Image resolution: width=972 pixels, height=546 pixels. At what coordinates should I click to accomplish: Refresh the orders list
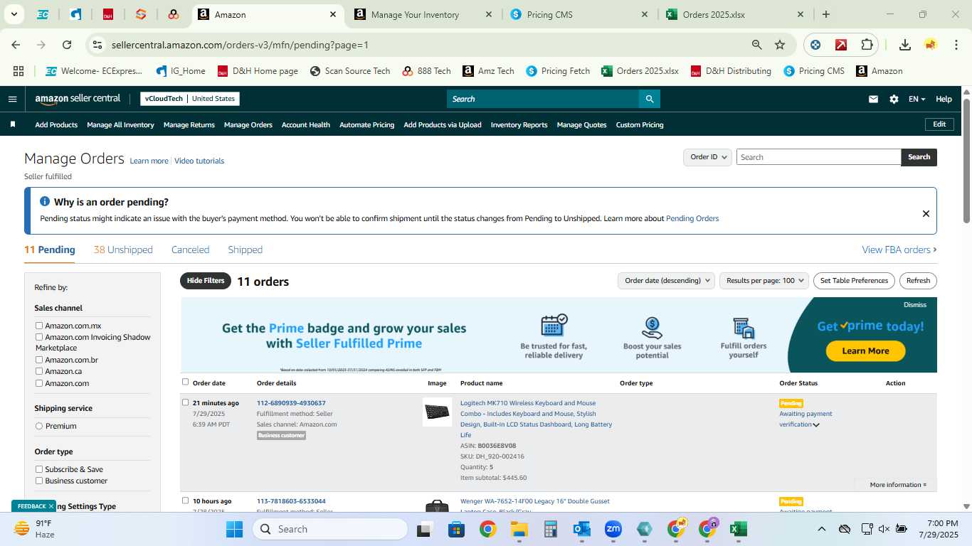click(918, 281)
